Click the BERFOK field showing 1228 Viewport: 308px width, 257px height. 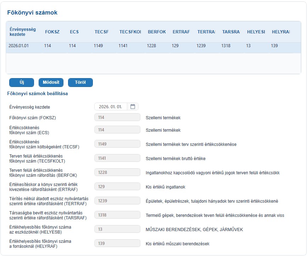point(117,173)
